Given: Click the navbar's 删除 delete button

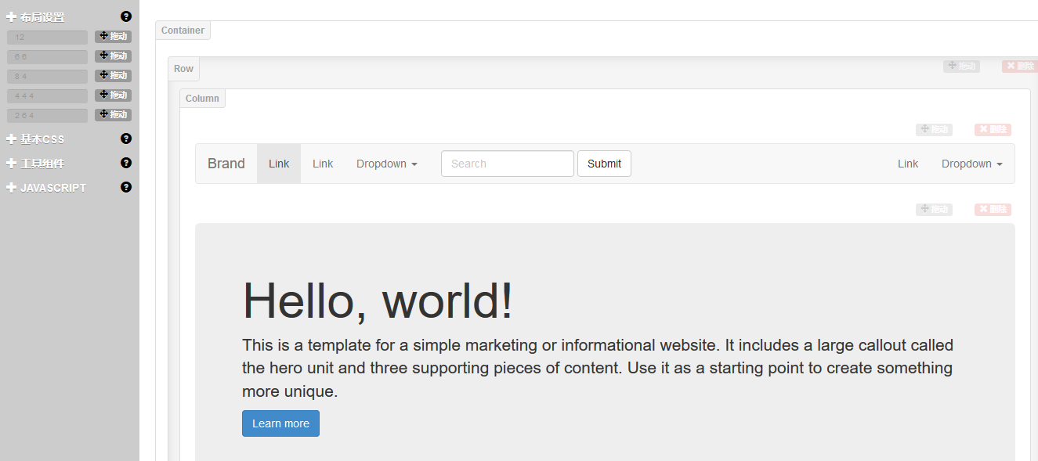Looking at the screenshot, I should pyautogui.click(x=993, y=130).
